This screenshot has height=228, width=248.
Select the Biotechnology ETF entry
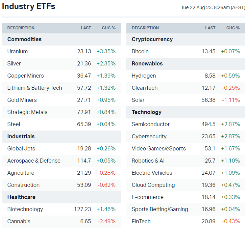point(25,209)
